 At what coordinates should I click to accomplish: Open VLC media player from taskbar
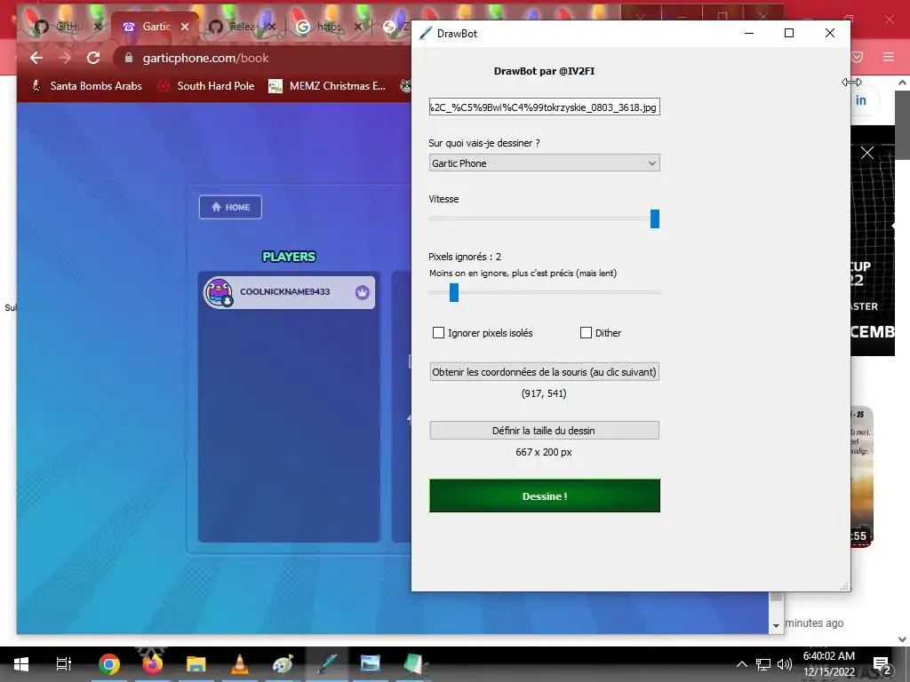(x=239, y=664)
